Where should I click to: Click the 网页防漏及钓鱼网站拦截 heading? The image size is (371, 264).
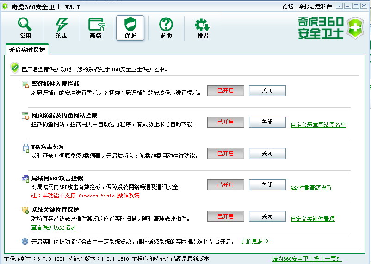64,116
